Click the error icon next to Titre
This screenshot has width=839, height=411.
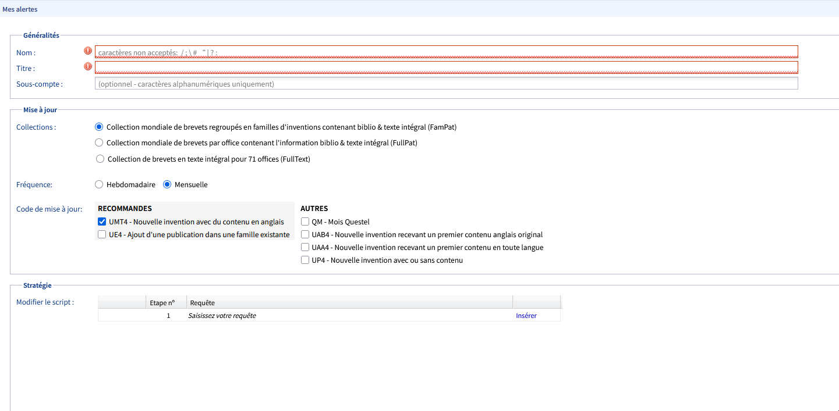88,67
